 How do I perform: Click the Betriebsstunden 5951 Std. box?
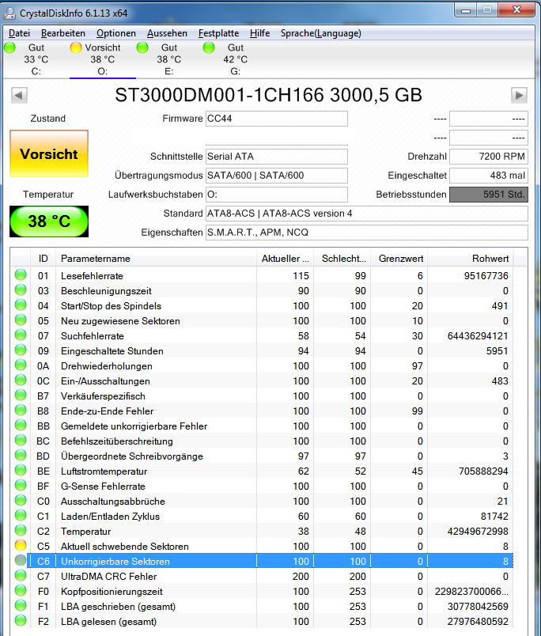(489, 195)
